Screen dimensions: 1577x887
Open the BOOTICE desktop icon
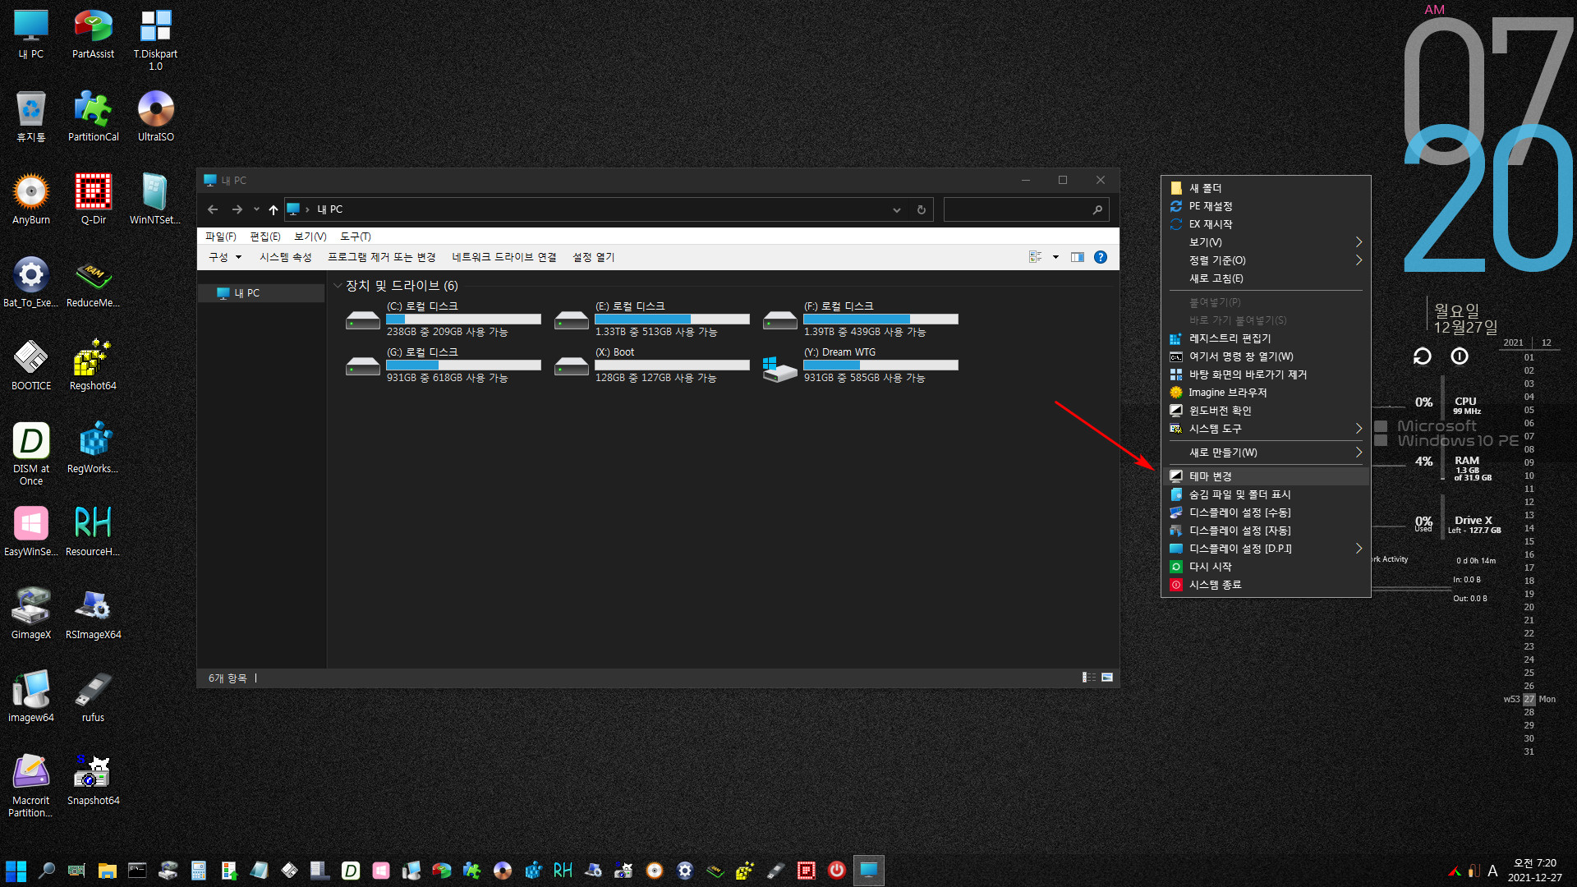(x=31, y=365)
